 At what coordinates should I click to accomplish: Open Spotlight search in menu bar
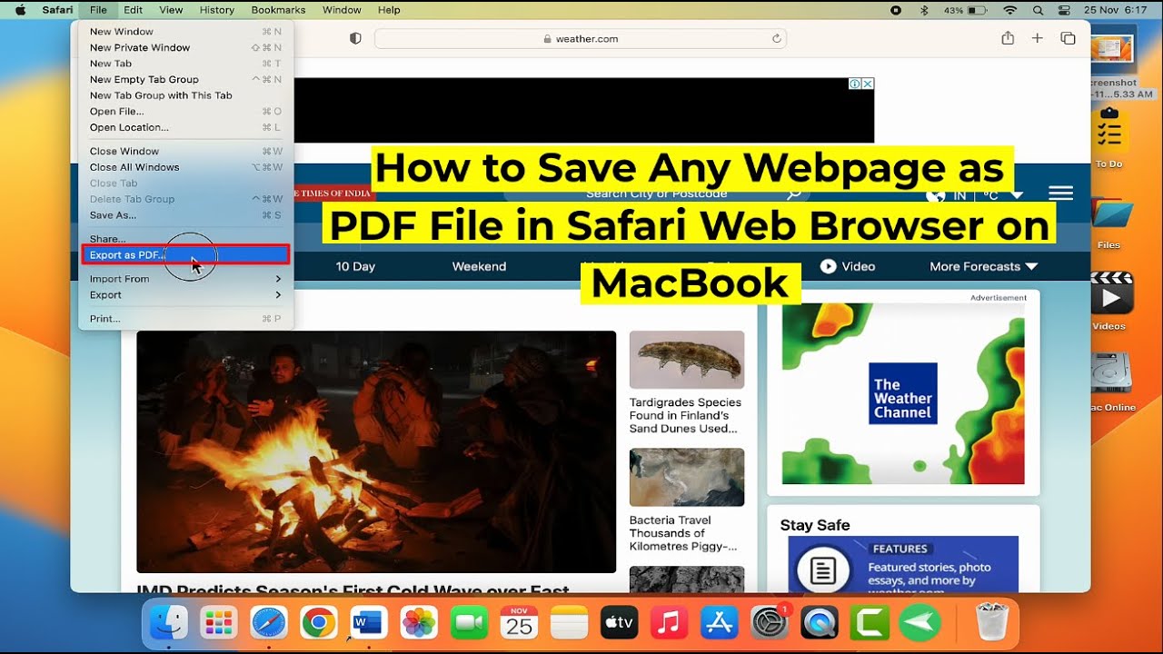click(1038, 10)
